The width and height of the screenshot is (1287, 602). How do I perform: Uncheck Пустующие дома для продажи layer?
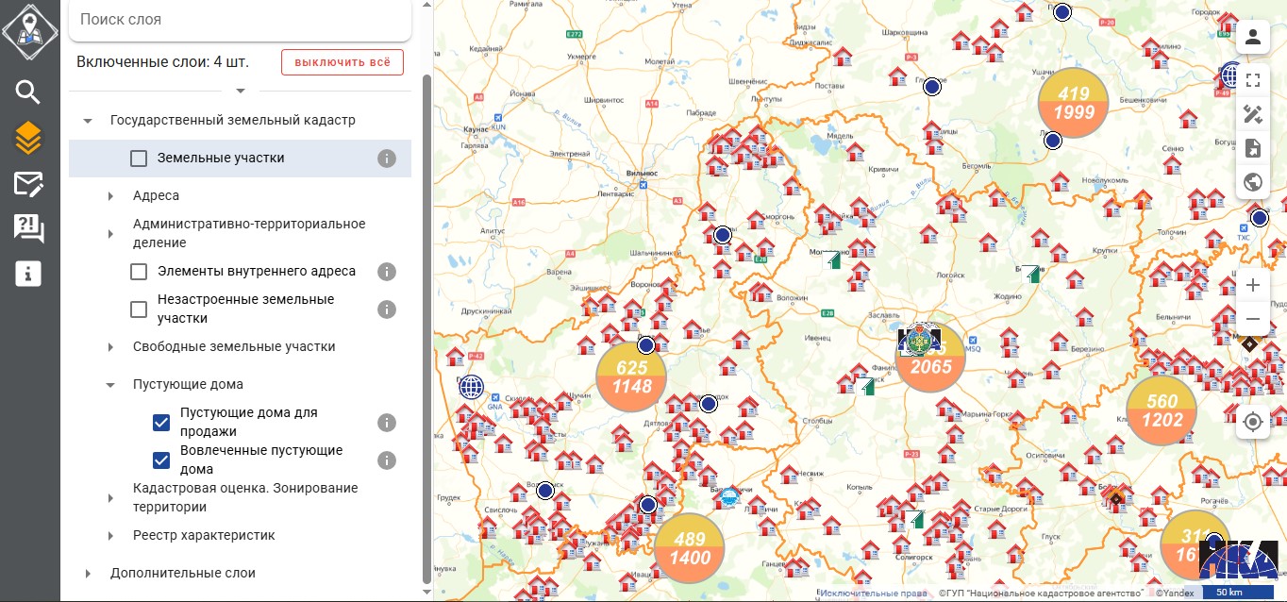pos(161,423)
